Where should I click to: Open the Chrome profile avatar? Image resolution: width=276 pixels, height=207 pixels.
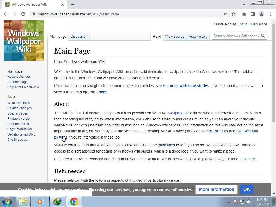[x=261, y=14]
